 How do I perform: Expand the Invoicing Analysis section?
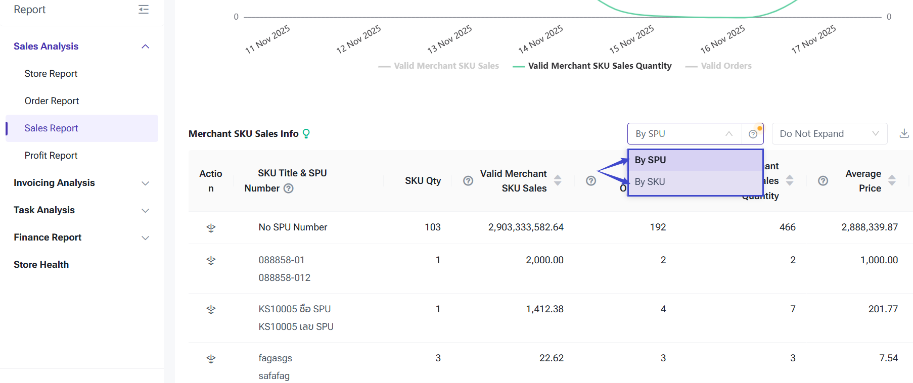pos(81,183)
